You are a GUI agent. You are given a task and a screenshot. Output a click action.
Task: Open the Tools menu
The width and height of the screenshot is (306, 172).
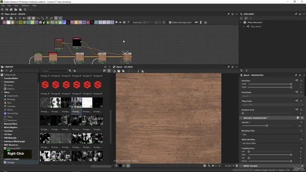point(16,6)
